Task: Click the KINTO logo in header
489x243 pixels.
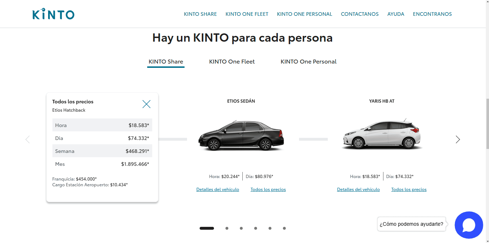Action: tap(53, 14)
